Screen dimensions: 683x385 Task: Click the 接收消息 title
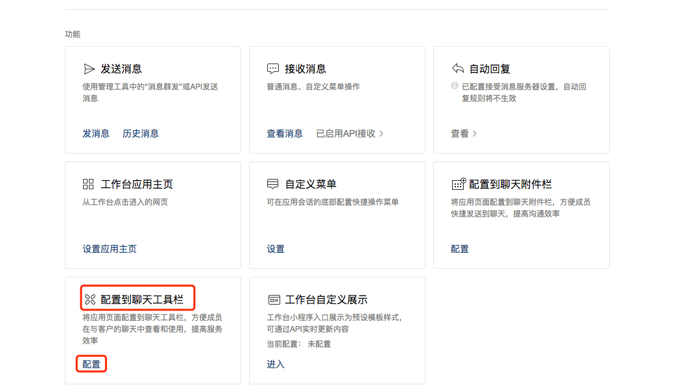coord(306,69)
